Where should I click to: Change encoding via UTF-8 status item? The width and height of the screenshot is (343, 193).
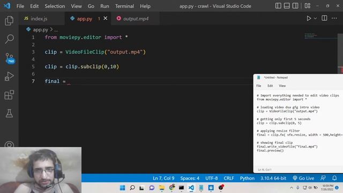[211, 178]
